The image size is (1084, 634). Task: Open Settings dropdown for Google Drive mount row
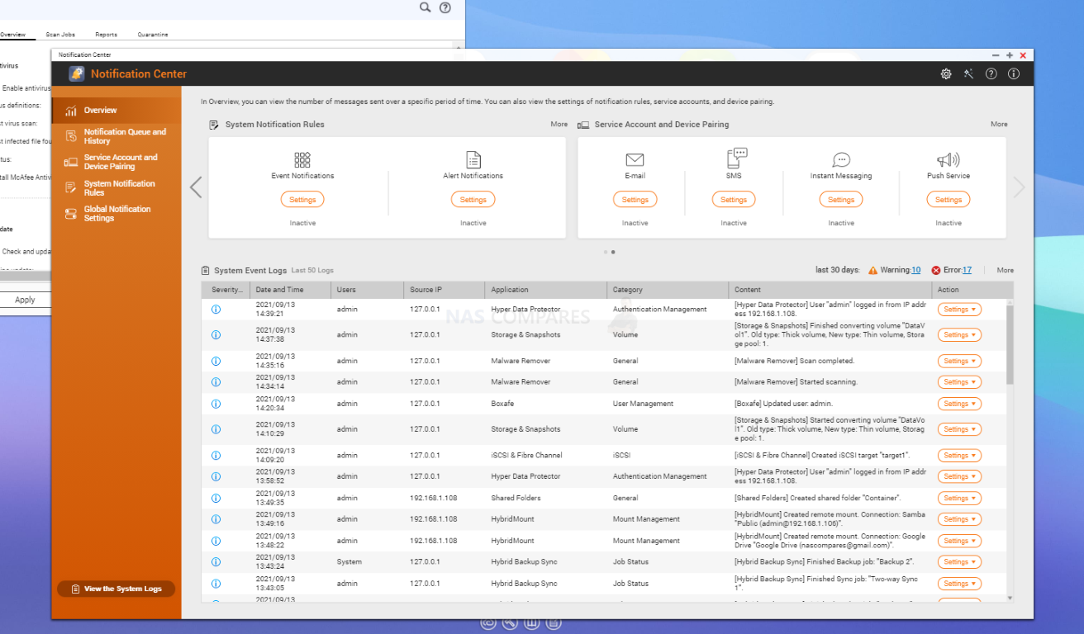coord(959,542)
